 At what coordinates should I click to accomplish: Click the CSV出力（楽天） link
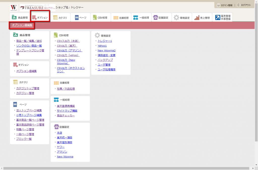click(67, 46)
